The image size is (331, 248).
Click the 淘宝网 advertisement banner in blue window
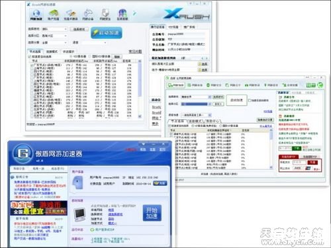pos(38,208)
